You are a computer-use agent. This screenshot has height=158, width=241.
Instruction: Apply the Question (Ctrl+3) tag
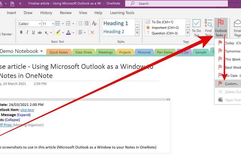click(162, 33)
